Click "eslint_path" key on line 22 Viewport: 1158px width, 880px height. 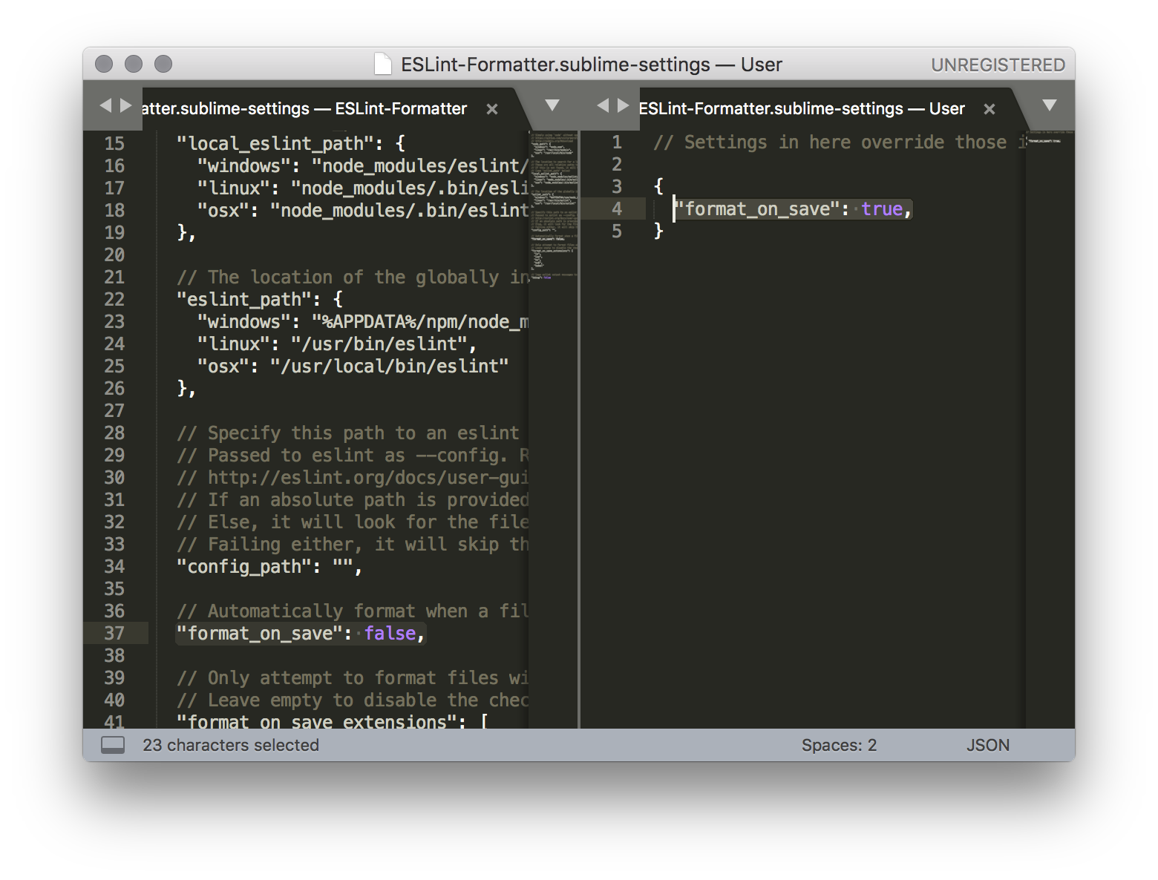click(248, 299)
